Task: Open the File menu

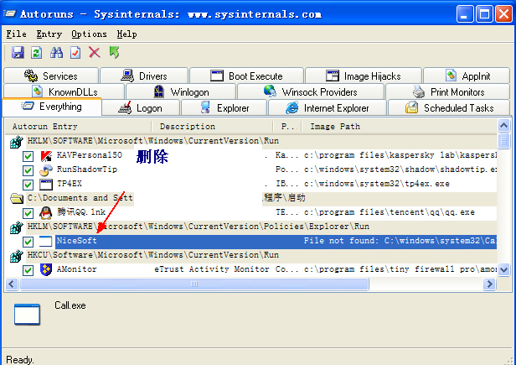Action: click(x=16, y=34)
